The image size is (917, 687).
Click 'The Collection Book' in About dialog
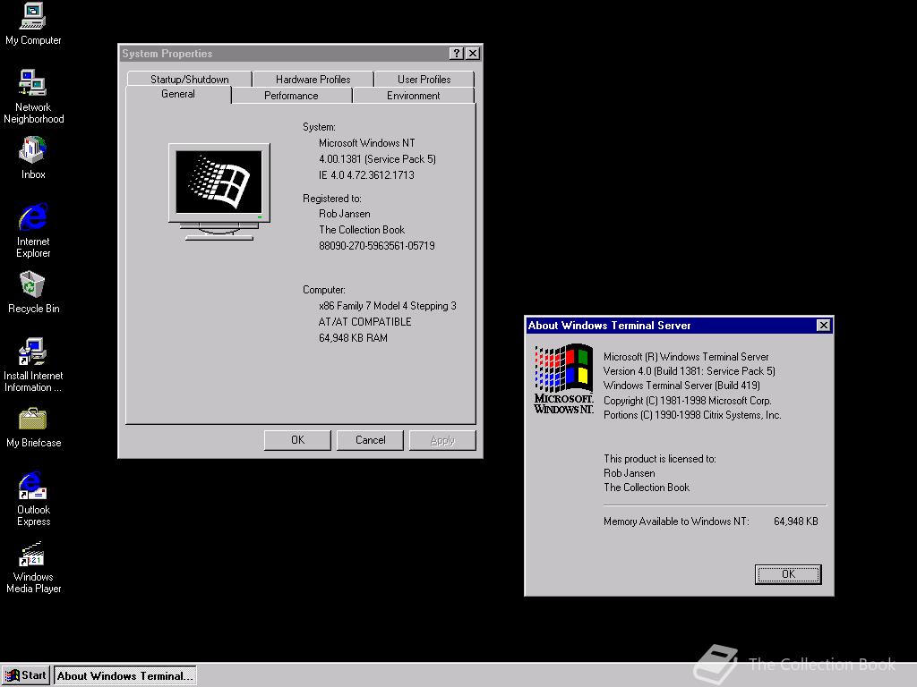click(x=647, y=488)
